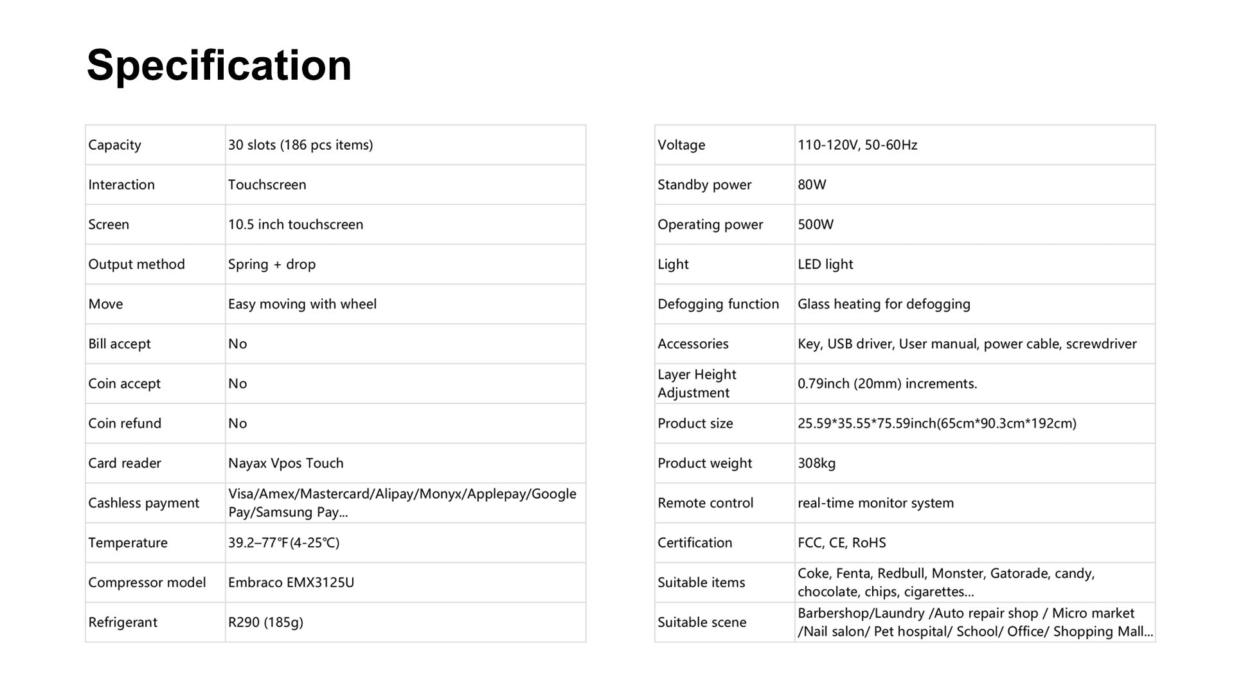Click the Cashless payment label
Screen dimensions: 1234x694
143,503
